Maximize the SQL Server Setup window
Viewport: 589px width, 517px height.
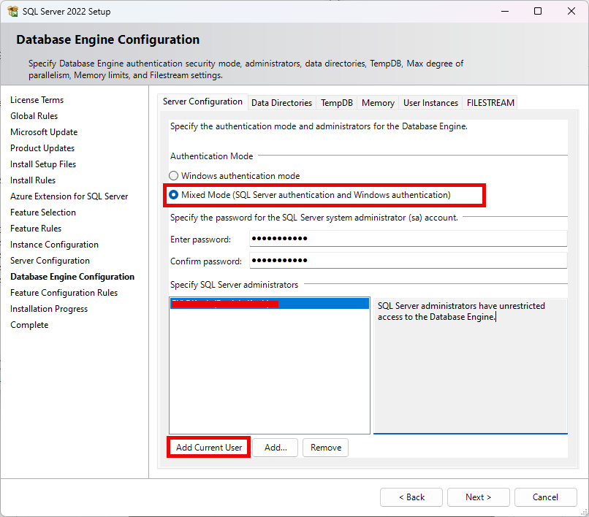pyautogui.click(x=538, y=11)
